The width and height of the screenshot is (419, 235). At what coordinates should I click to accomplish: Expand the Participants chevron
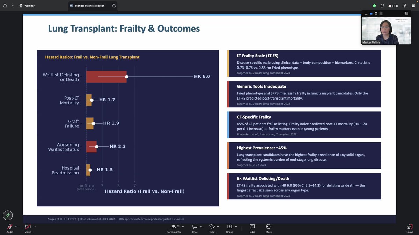[183, 226]
